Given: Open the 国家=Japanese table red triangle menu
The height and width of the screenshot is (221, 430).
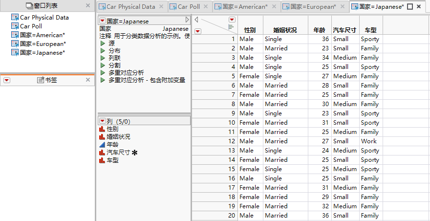Looking at the screenshot, I should click(x=102, y=21).
